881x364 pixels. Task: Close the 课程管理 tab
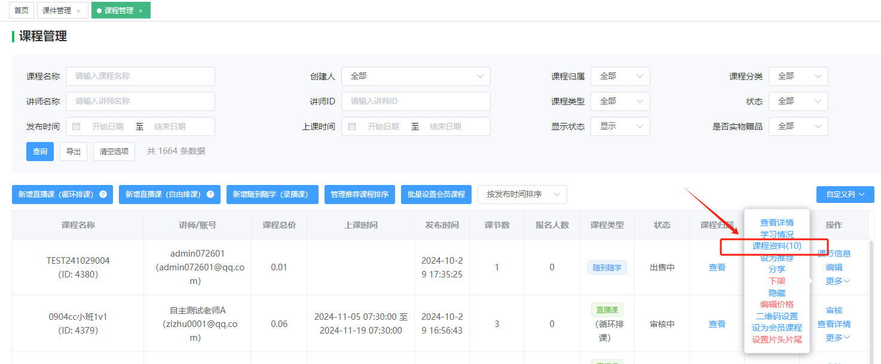(x=140, y=11)
